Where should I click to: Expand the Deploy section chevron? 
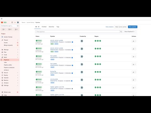[18, 75]
